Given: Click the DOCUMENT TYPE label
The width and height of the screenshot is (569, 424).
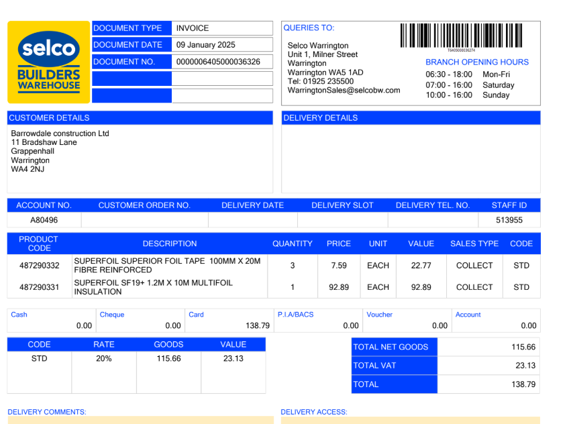Looking at the screenshot, I should pos(127,28).
